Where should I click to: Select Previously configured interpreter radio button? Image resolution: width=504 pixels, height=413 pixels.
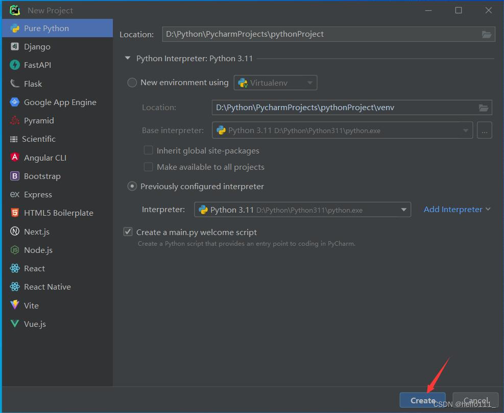click(x=132, y=187)
